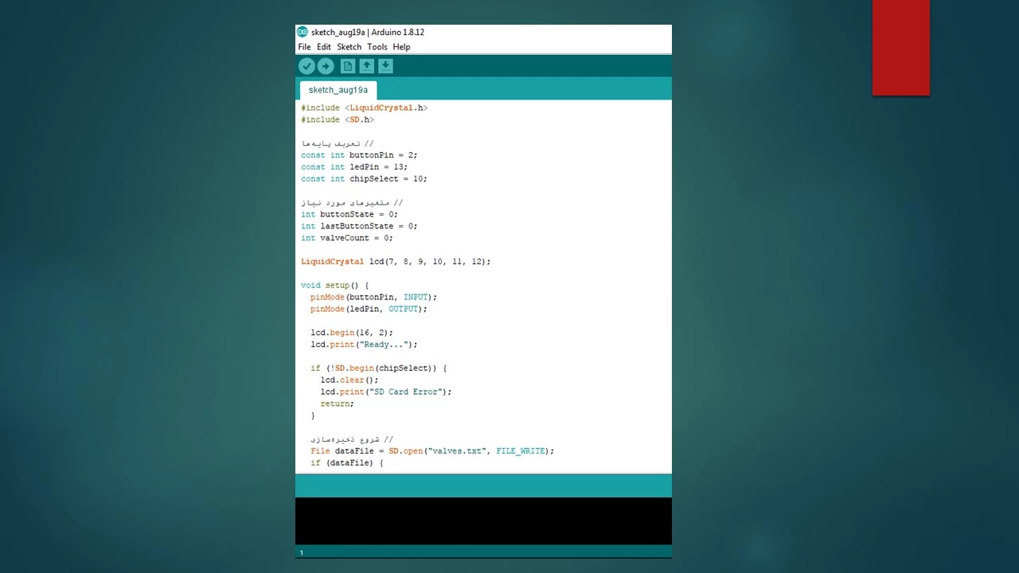
Task: Click the Arduino logo in the title bar
Action: pyautogui.click(x=303, y=32)
